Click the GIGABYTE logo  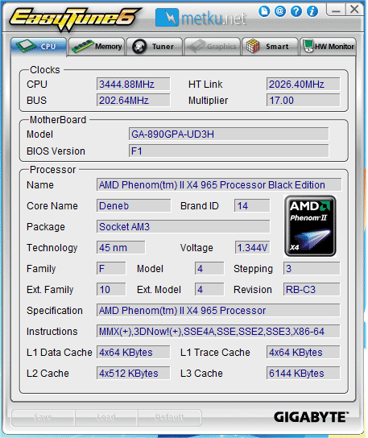point(311,417)
